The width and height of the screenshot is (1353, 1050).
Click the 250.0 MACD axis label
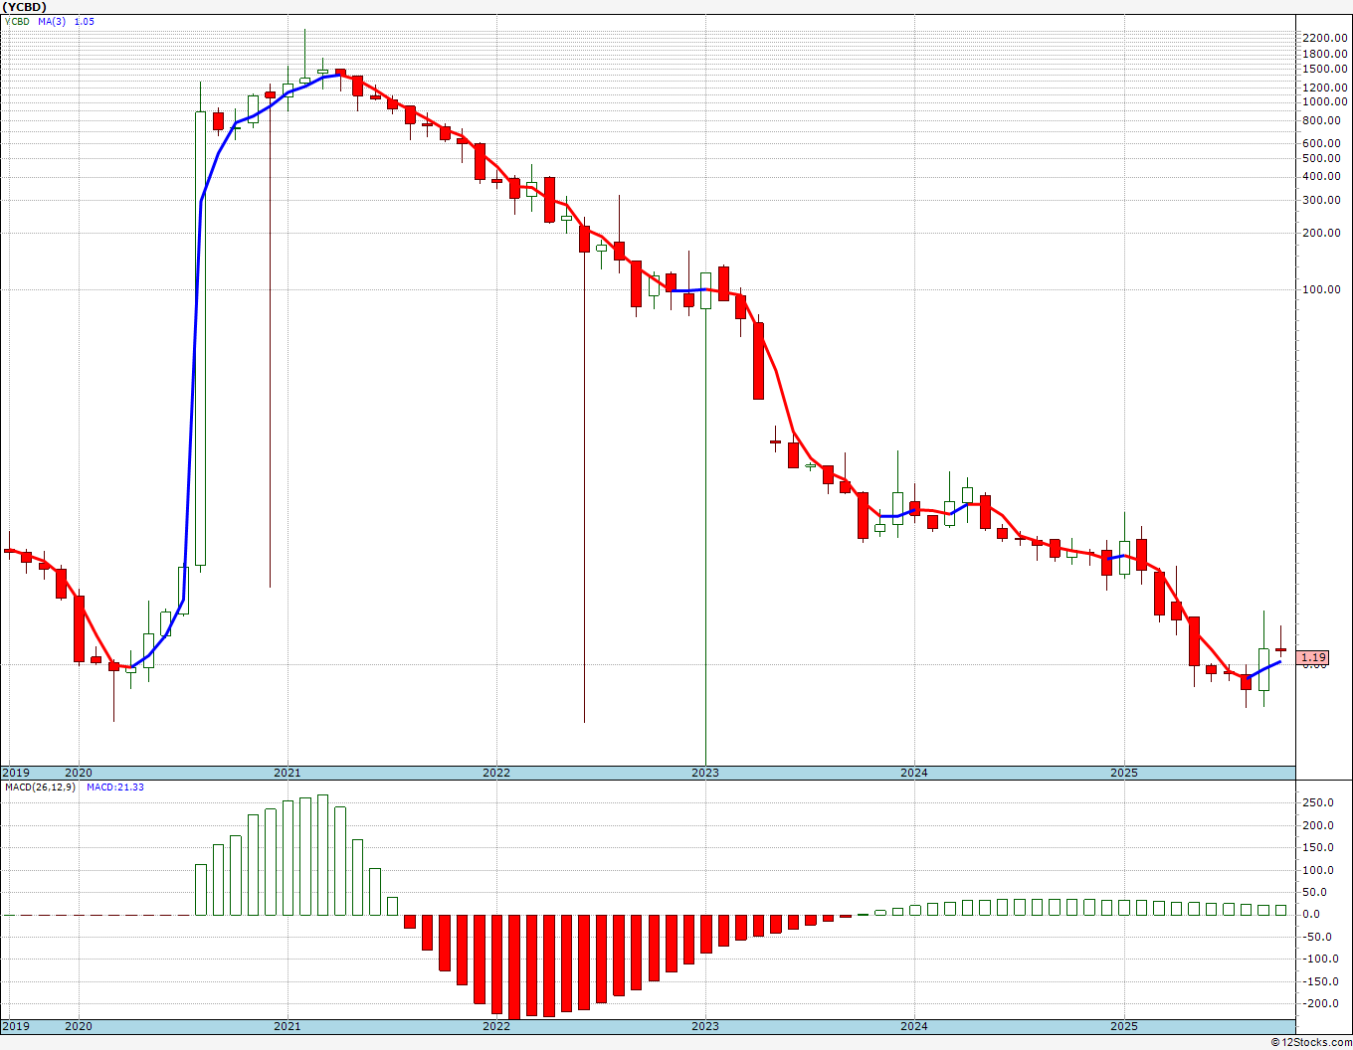pyautogui.click(x=1318, y=803)
